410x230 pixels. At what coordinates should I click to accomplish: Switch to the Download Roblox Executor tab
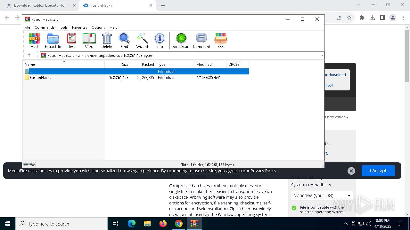[x=41, y=5]
